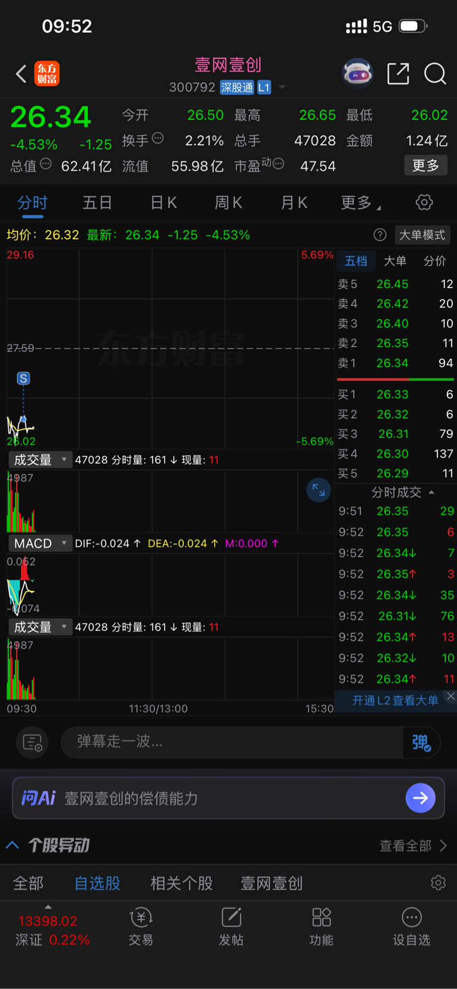
Task: Collapse the 分时成交 section triangle
Action: 431,492
